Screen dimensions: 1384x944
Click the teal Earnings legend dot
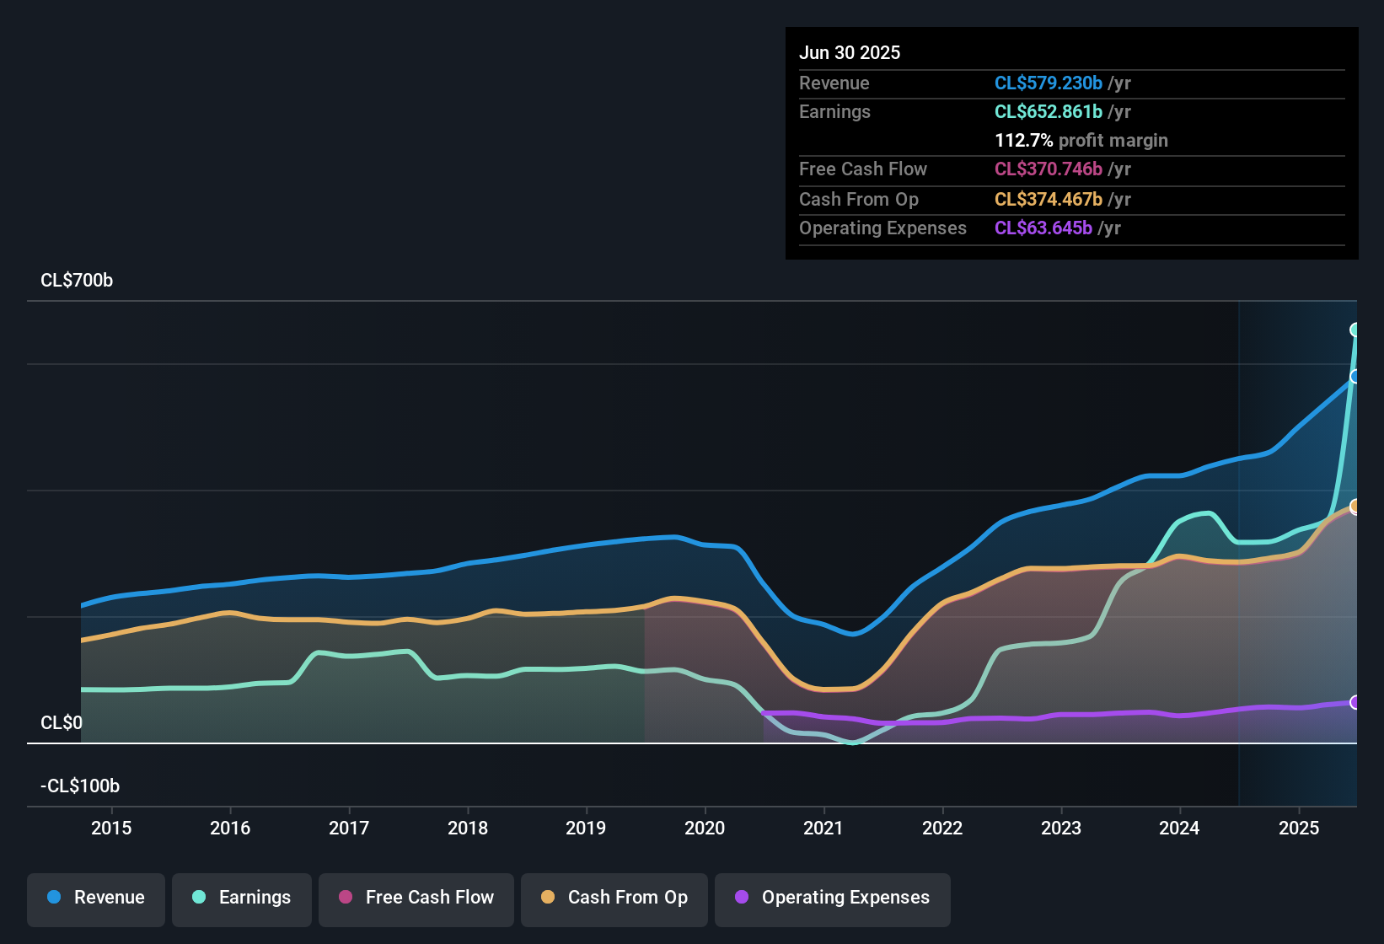click(198, 898)
